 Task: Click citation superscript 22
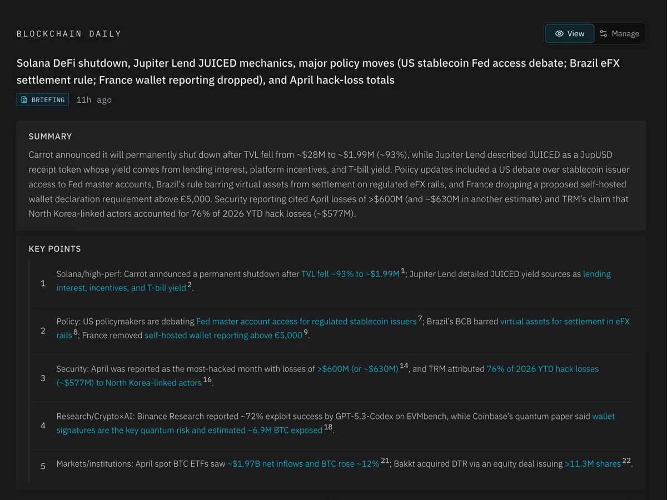coord(626,460)
